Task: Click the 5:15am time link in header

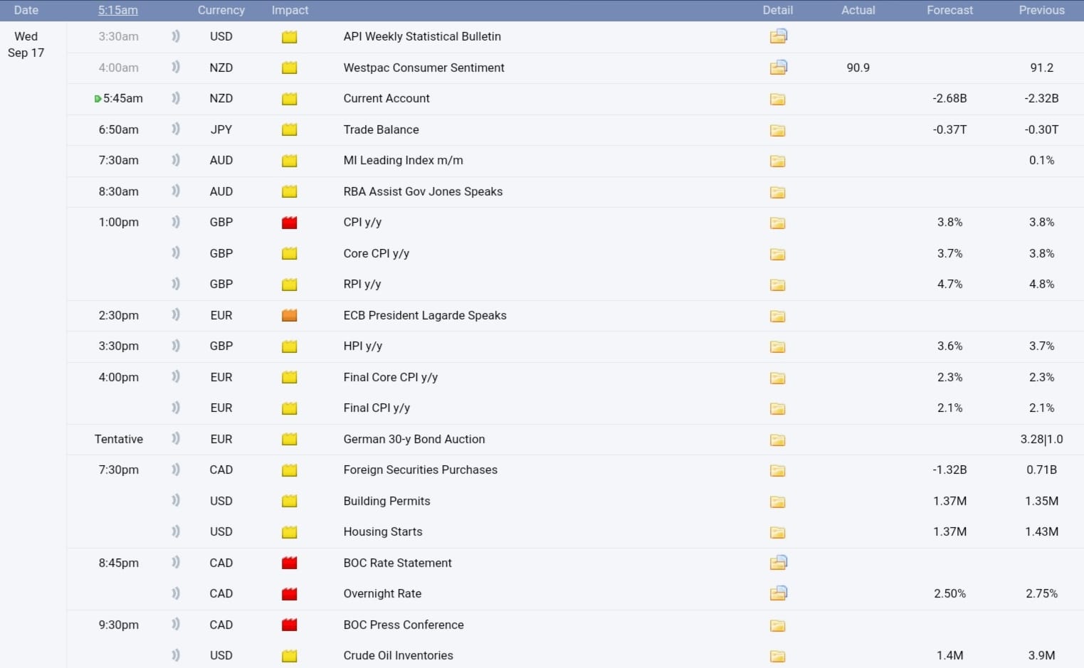Action: pyautogui.click(x=118, y=10)
